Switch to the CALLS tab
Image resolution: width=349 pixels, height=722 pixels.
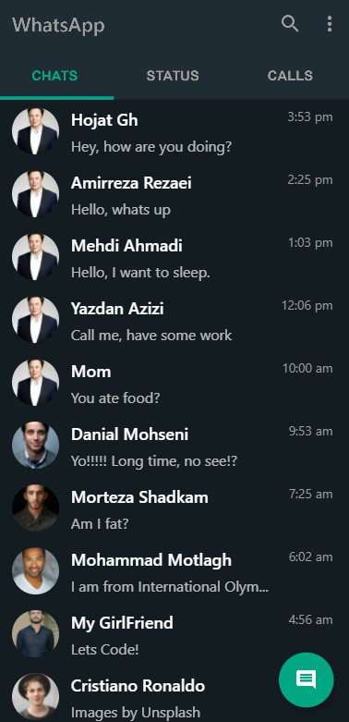[x=290, y=76]
